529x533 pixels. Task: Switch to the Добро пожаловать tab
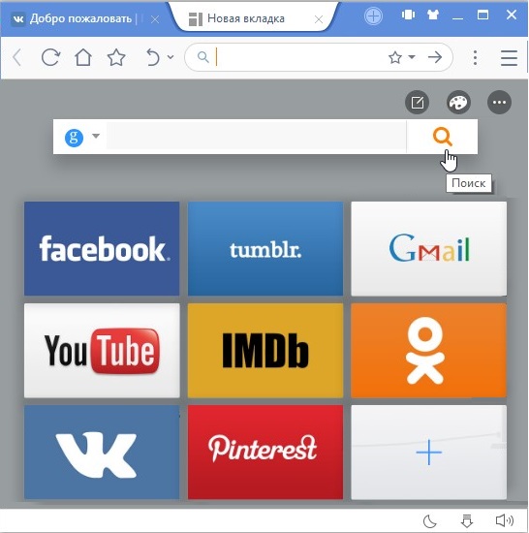click(80, 18)
